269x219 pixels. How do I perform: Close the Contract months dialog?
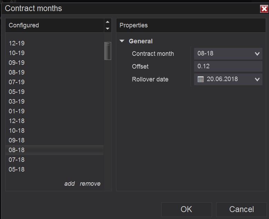coord(264,9)
